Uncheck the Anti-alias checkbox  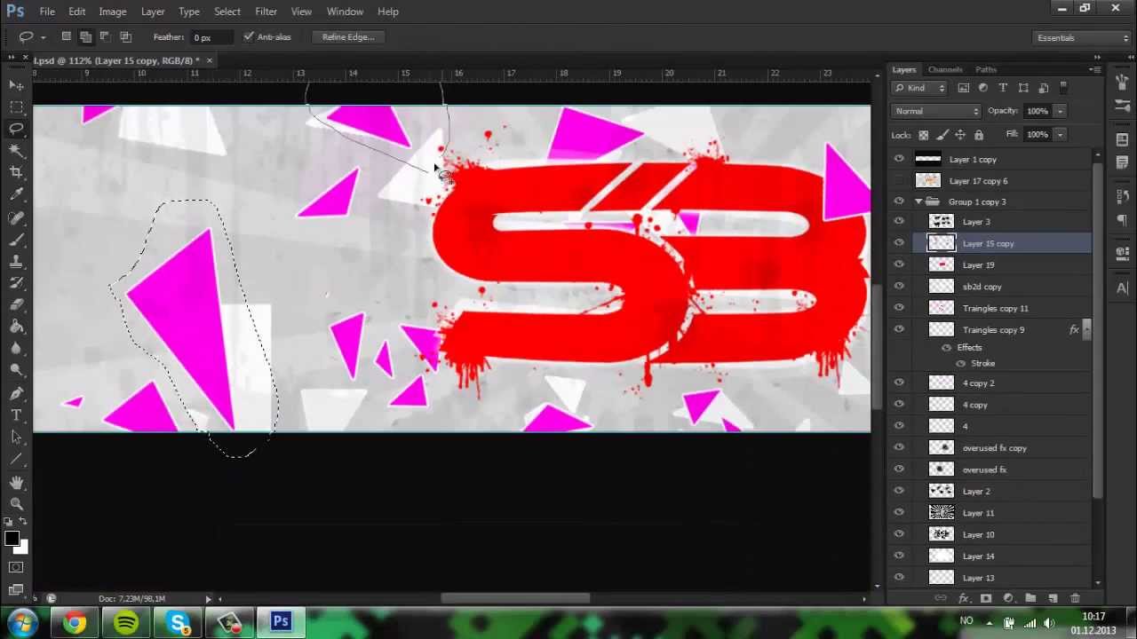249,37
